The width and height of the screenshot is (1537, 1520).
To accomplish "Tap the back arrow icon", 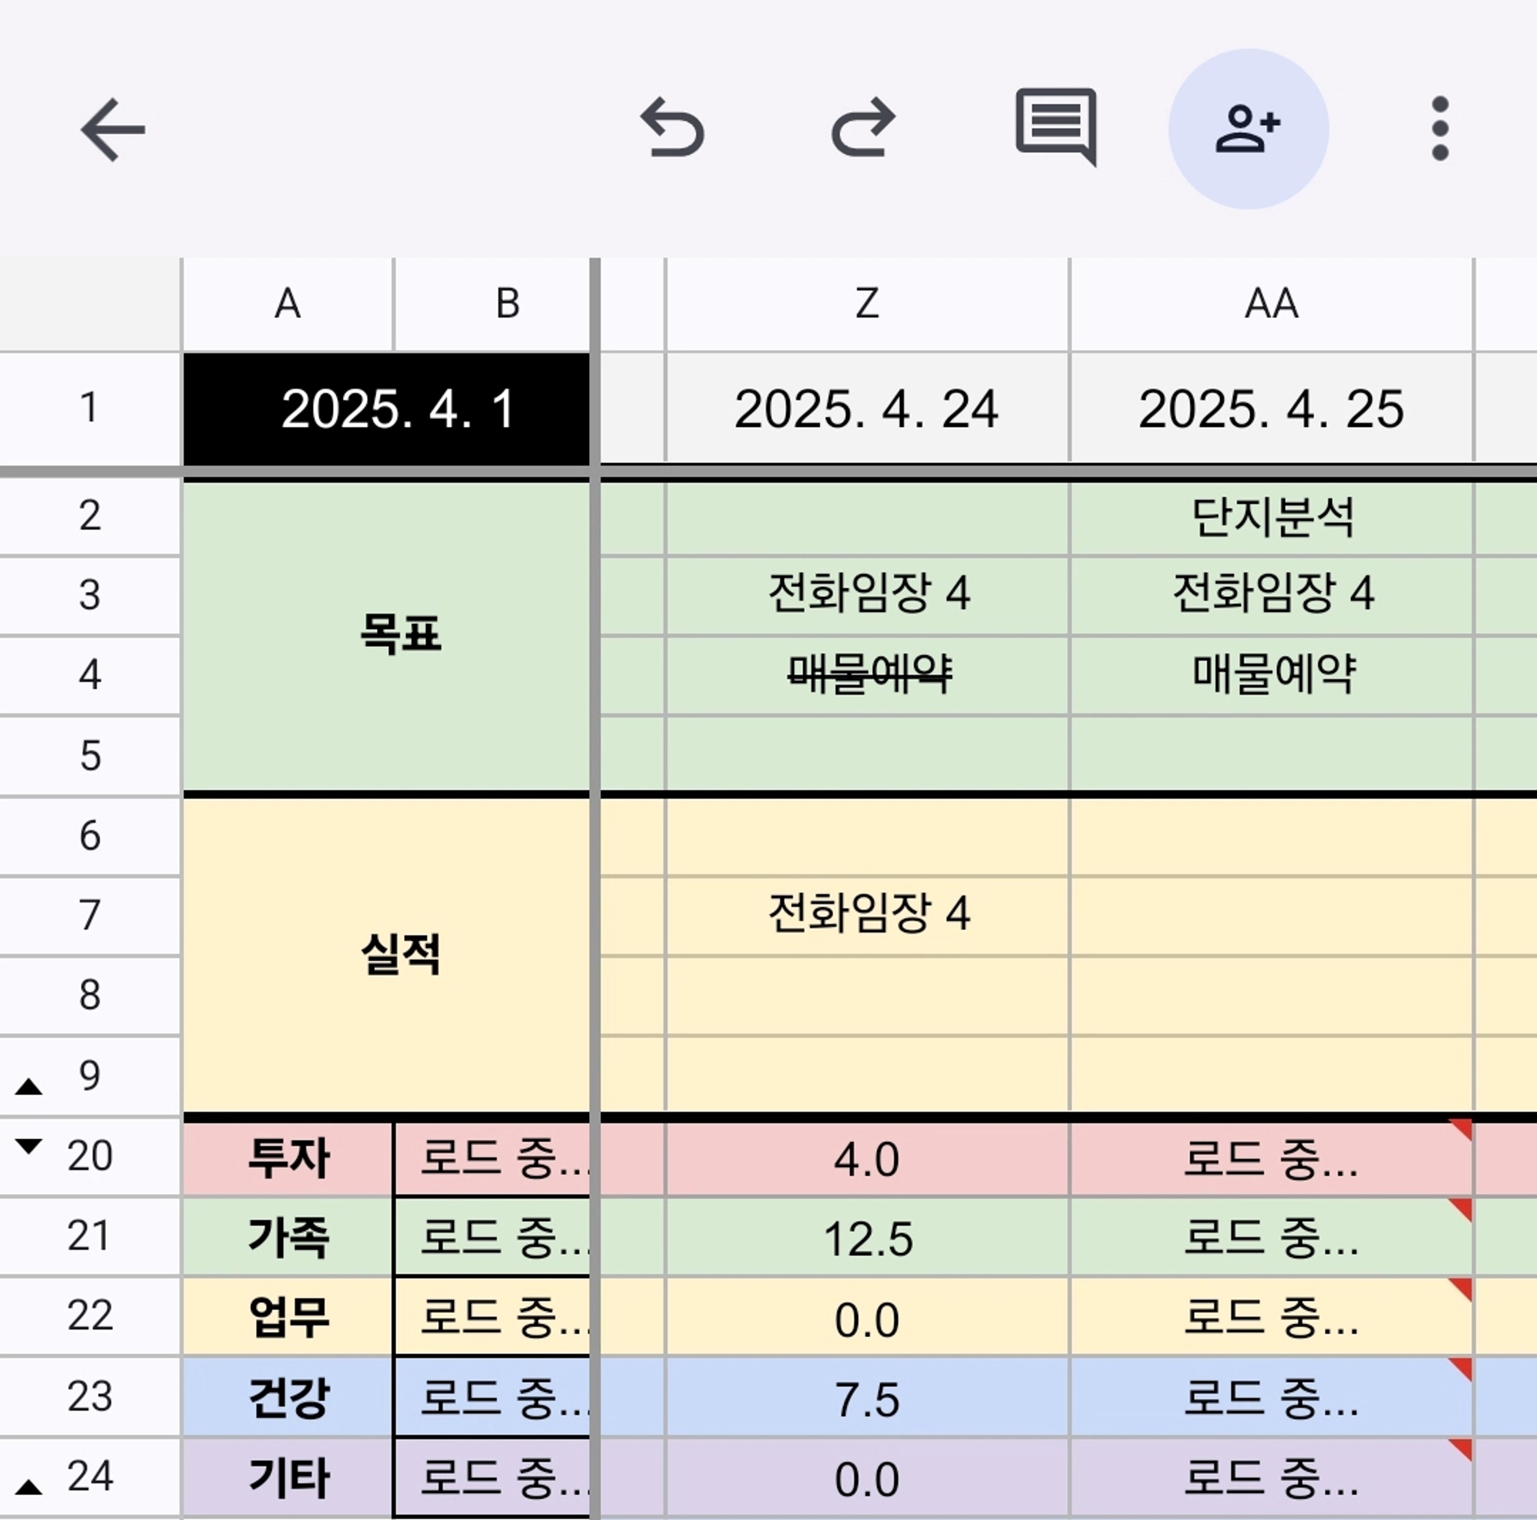I will coord(112,130).
